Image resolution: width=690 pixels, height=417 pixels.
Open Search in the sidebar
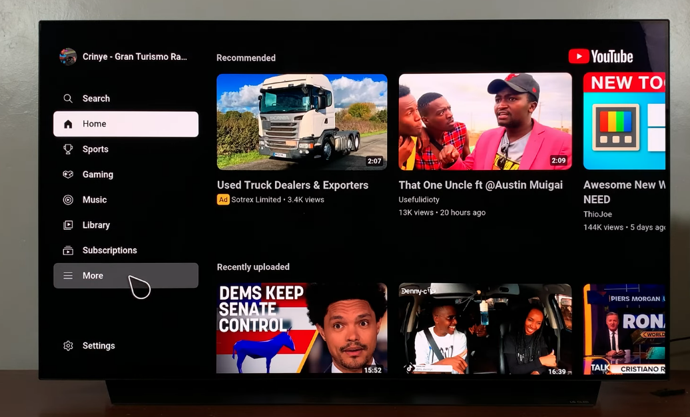coord(126,99)
